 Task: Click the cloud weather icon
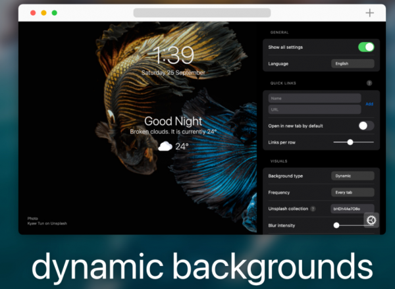coord(165,146)
